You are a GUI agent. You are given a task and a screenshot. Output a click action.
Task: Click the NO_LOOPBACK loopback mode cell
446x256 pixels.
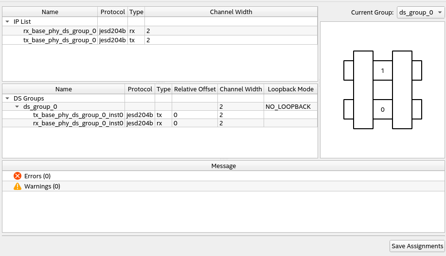288,107
